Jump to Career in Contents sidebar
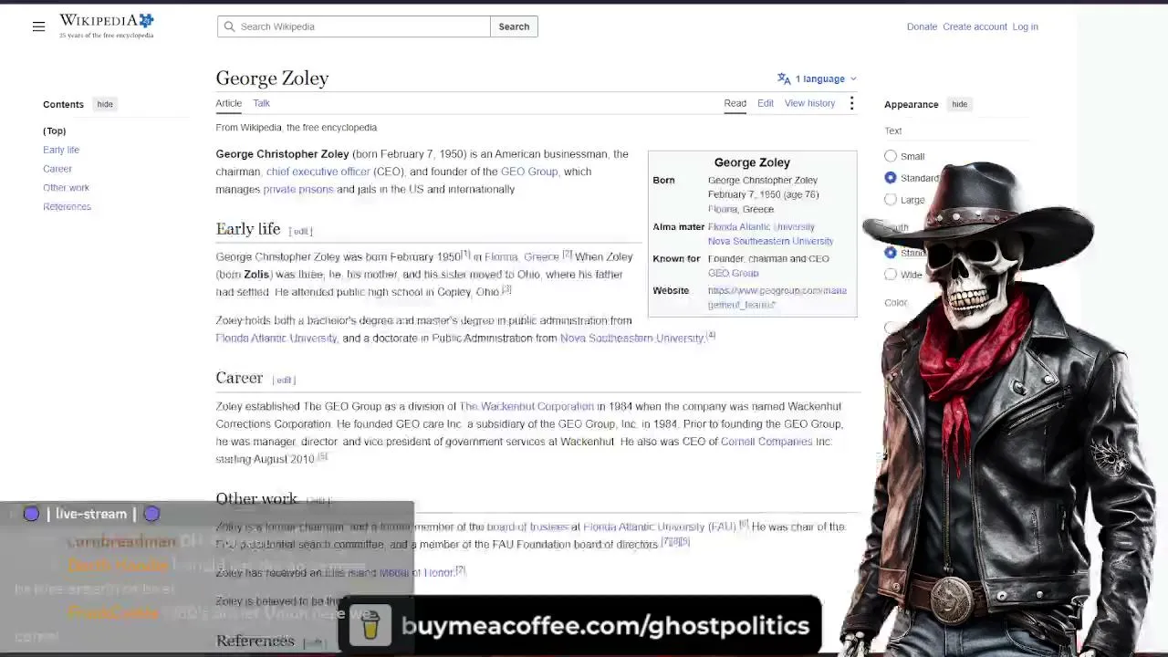Image resolution: width=1168 pixels, height=657 pixels. coord(57,169)
